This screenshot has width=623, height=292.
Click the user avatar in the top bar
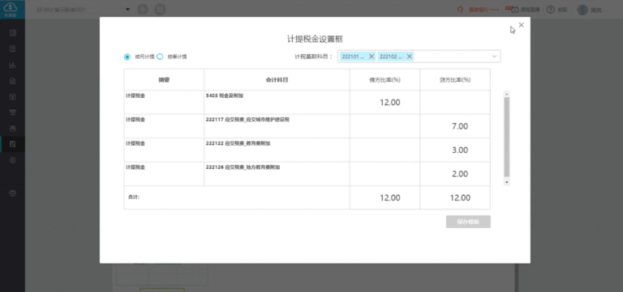point(582,10)
